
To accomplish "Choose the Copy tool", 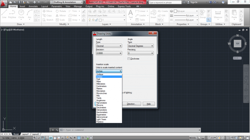I will point(47,15).
